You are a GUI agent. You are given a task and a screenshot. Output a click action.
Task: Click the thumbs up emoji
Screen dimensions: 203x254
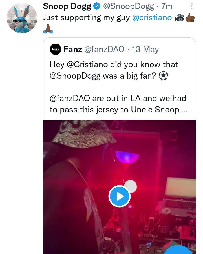[190, 18]
